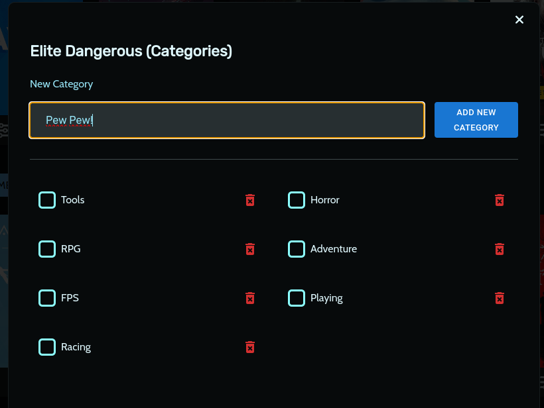Remove the FPS category with trash icon

point(250,298)
